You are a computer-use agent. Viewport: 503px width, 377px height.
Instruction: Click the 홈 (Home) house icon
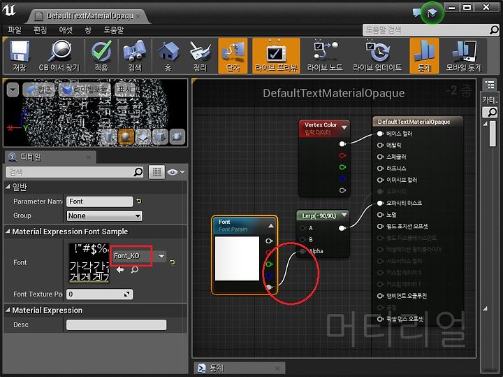point(168,55)
